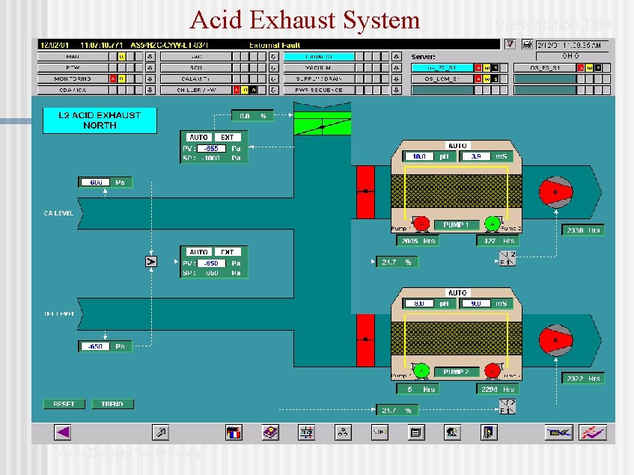
Task: Click the red alarm indicator in the MONITORING row
Action: 113,79
